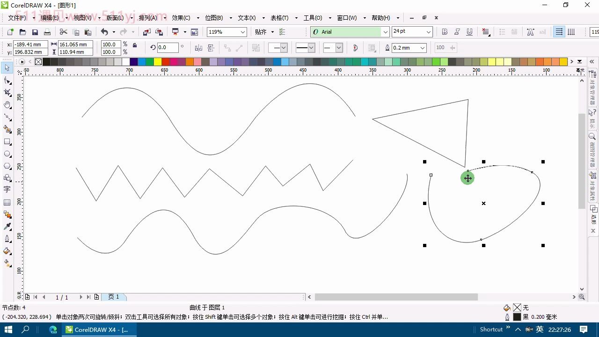Select the Smart Fill tool
The image size is (599, 337).
click(x=7, y=129)
